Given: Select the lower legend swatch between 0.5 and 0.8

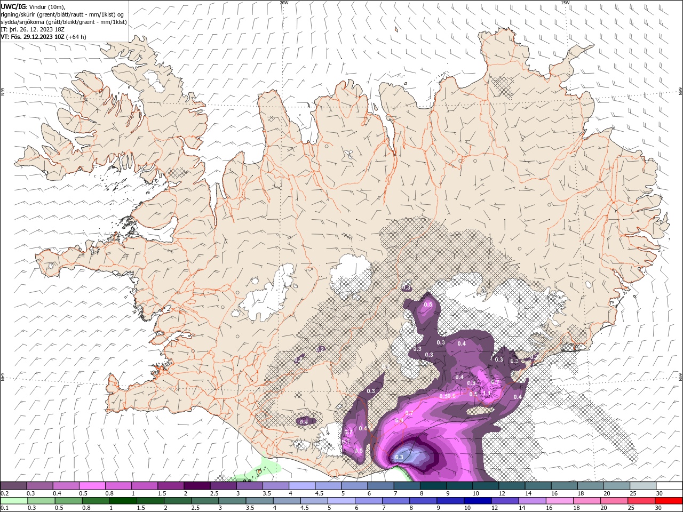Looking at the screenshot, I should (68, 501).
